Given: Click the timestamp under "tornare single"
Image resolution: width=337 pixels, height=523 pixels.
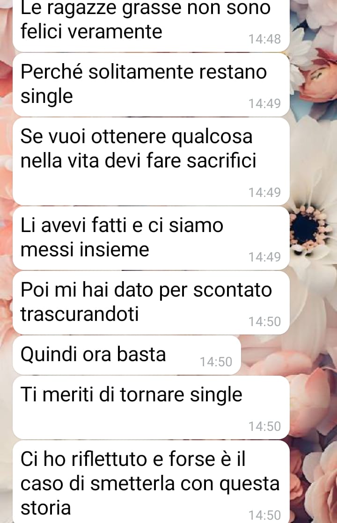Looking at the screenshot, I should click(x=264, y=426).
